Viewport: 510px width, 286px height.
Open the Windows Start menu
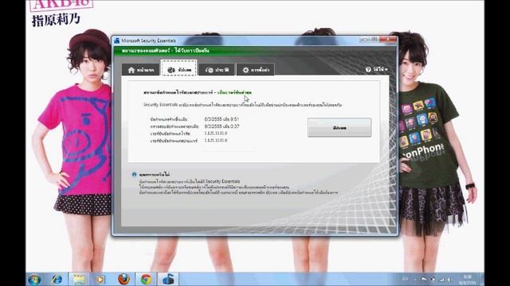coord(34,279)
